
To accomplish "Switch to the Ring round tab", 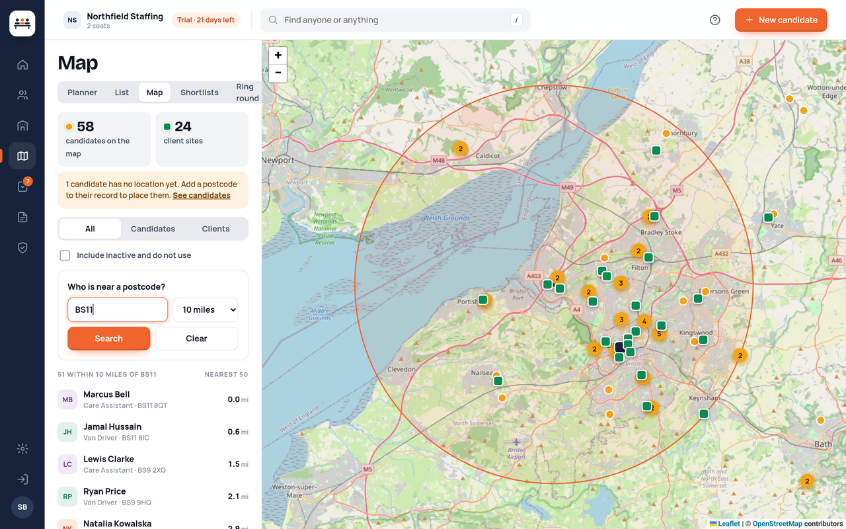I will pyautogui.click(x=247, y=93).
